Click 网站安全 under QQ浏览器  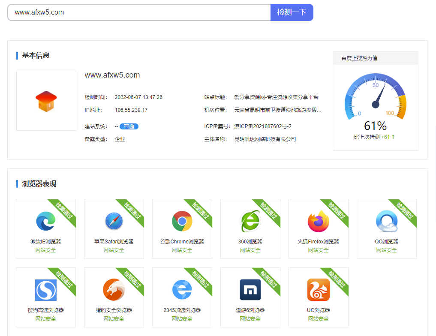pos(387,250)
